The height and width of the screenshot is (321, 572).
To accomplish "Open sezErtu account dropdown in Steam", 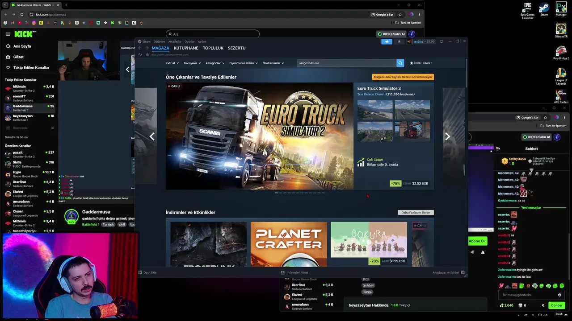I will pyautogui.click(x=421, y=41).
